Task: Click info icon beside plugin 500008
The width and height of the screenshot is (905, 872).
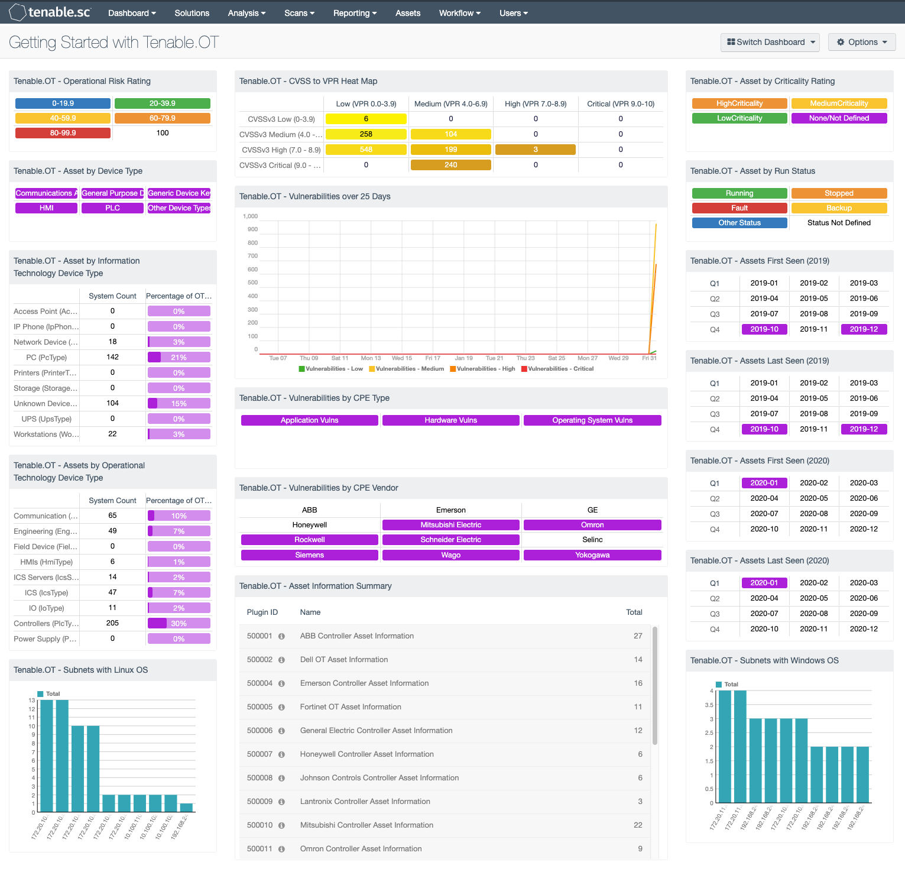Action: click(x=281, y=779)
